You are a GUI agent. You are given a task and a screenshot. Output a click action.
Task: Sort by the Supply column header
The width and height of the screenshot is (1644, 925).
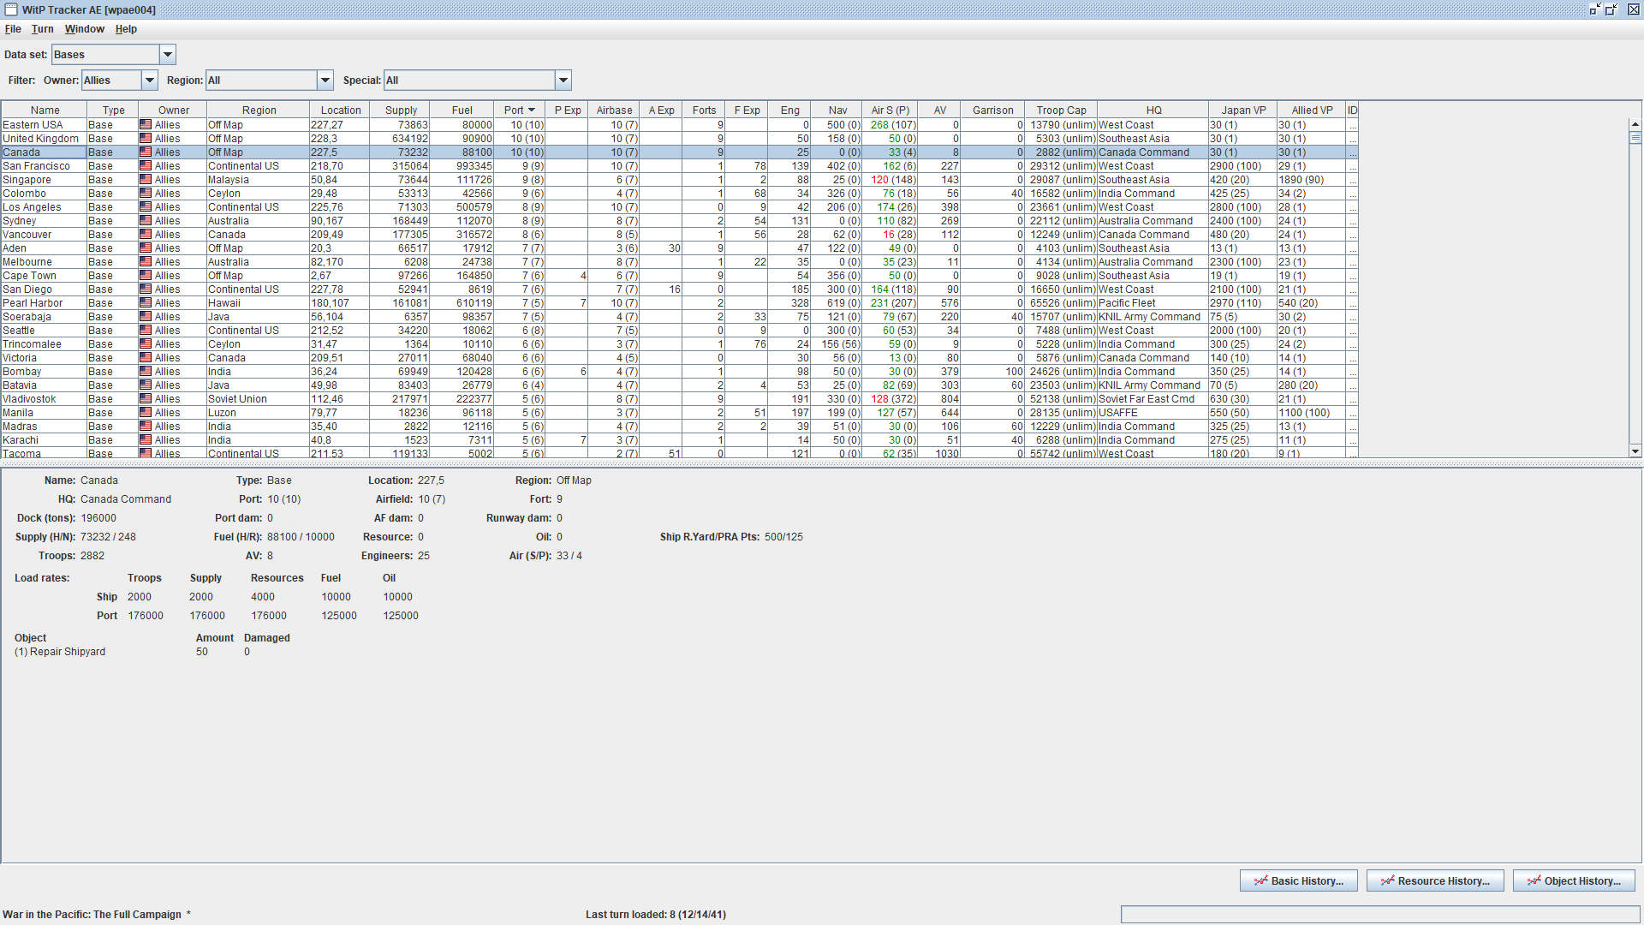(x=401, y=110)
